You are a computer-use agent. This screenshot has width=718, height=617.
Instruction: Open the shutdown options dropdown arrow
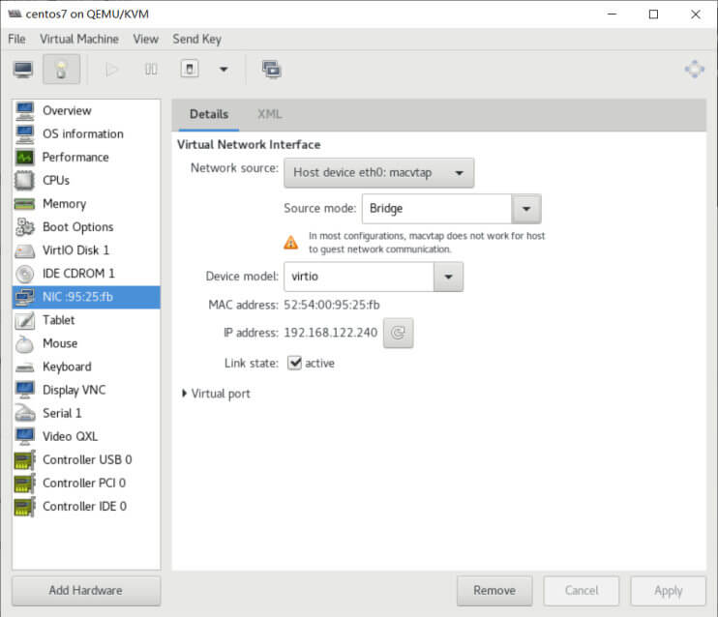[x=224, y=70]
